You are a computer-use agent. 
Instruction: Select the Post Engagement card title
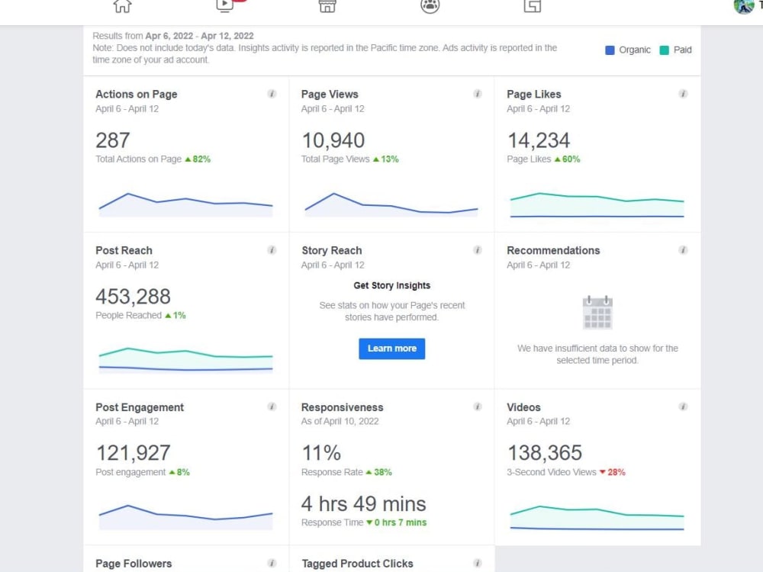click(139, 407)
